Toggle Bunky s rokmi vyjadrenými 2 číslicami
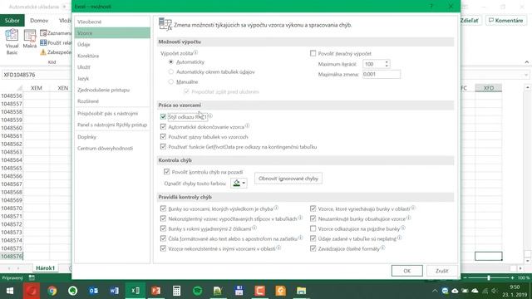 163,229
